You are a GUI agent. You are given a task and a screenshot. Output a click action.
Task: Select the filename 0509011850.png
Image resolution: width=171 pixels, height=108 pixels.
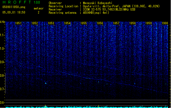click(x=14, y=7)
